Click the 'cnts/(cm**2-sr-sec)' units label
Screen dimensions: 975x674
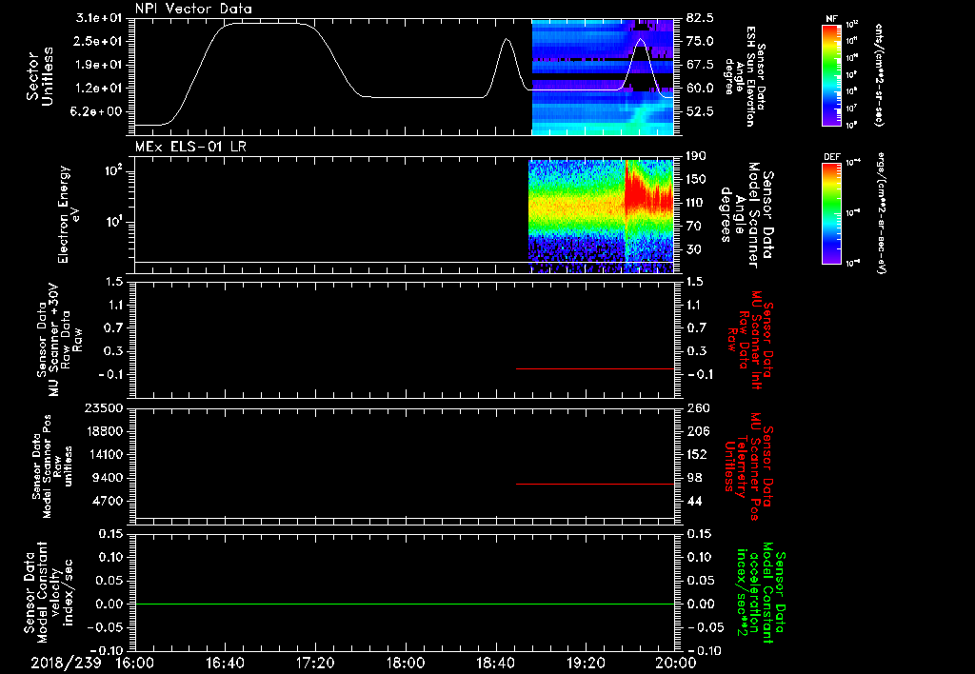[x=879, y=75]
